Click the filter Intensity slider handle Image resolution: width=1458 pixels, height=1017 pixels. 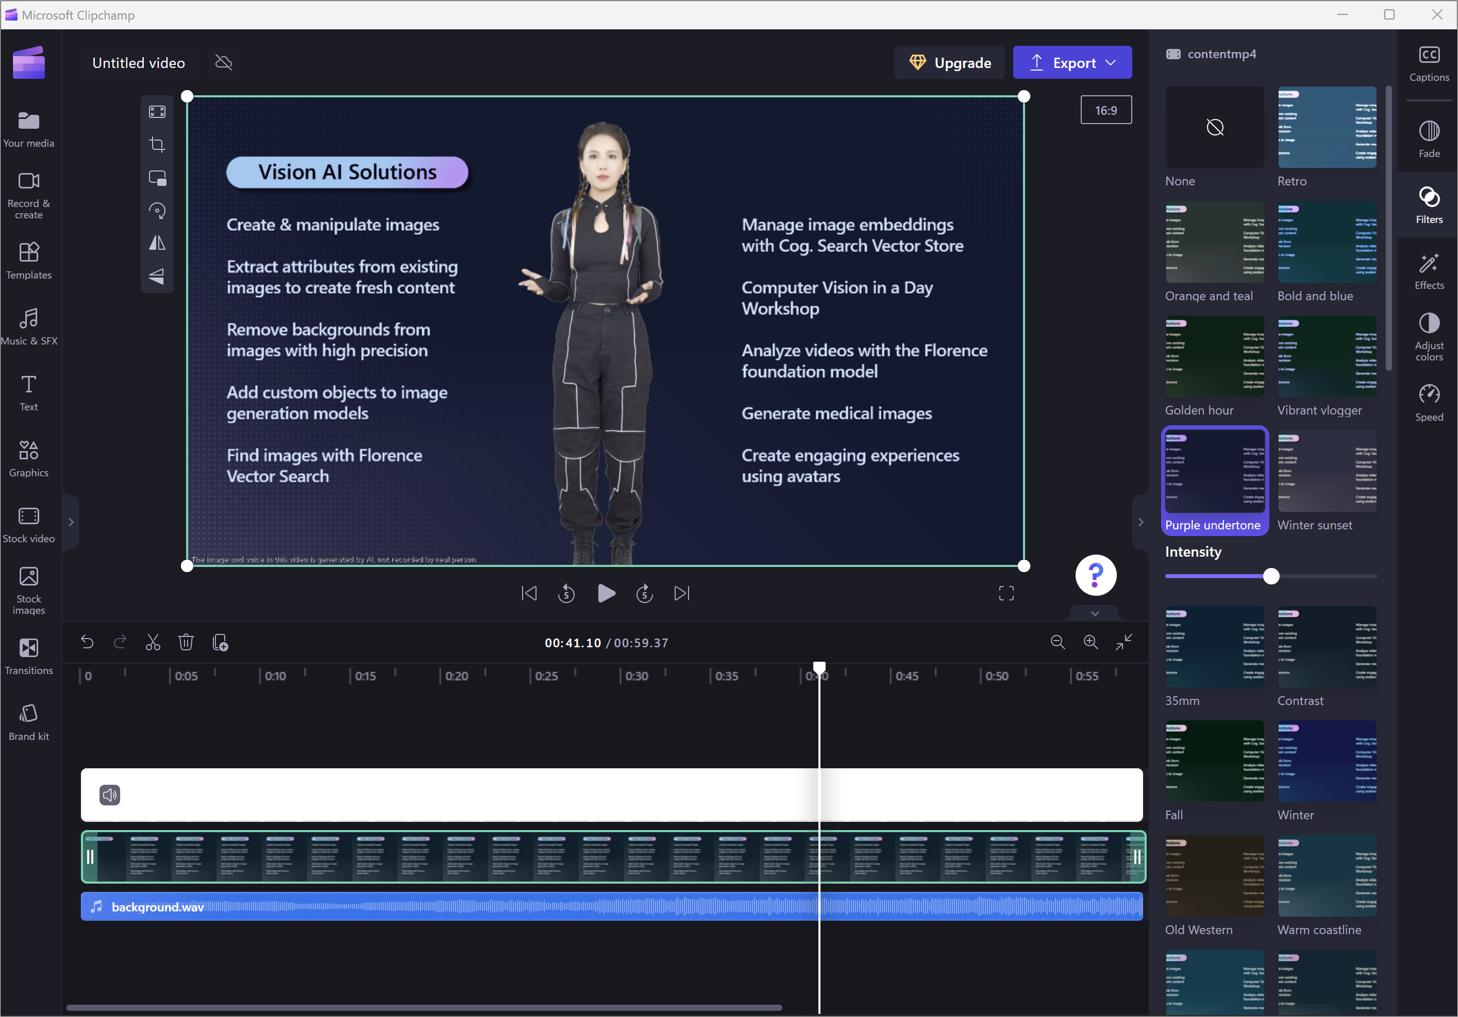(1271, 576)
